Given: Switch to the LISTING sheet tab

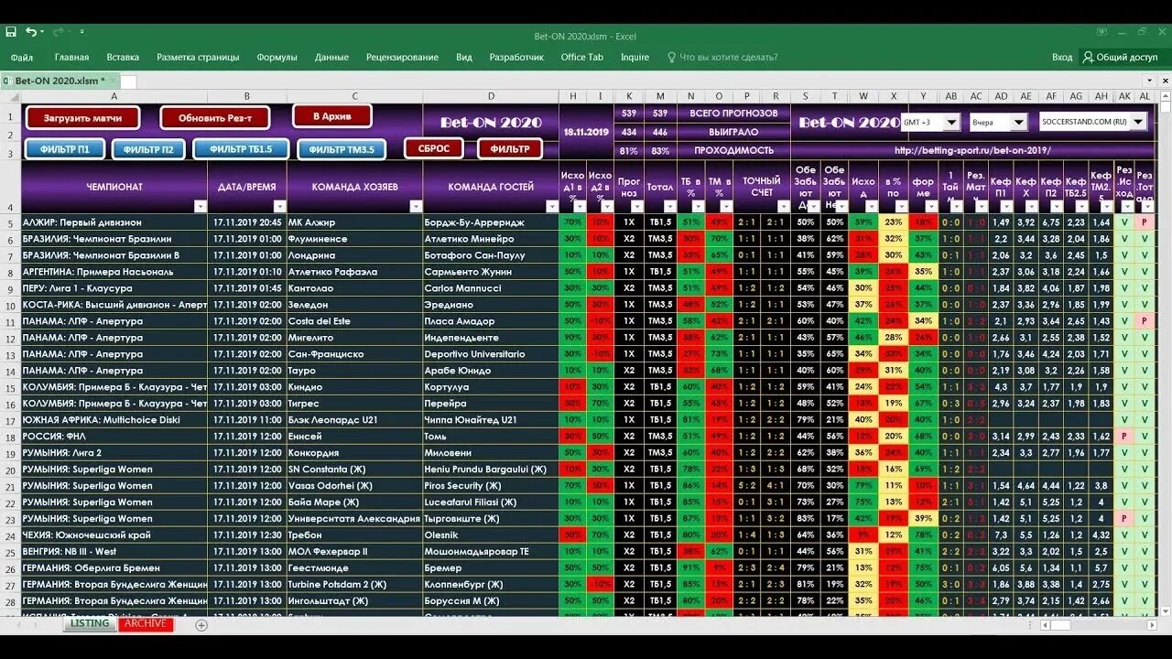Looking at the screenshot, I should coord(90,624).
